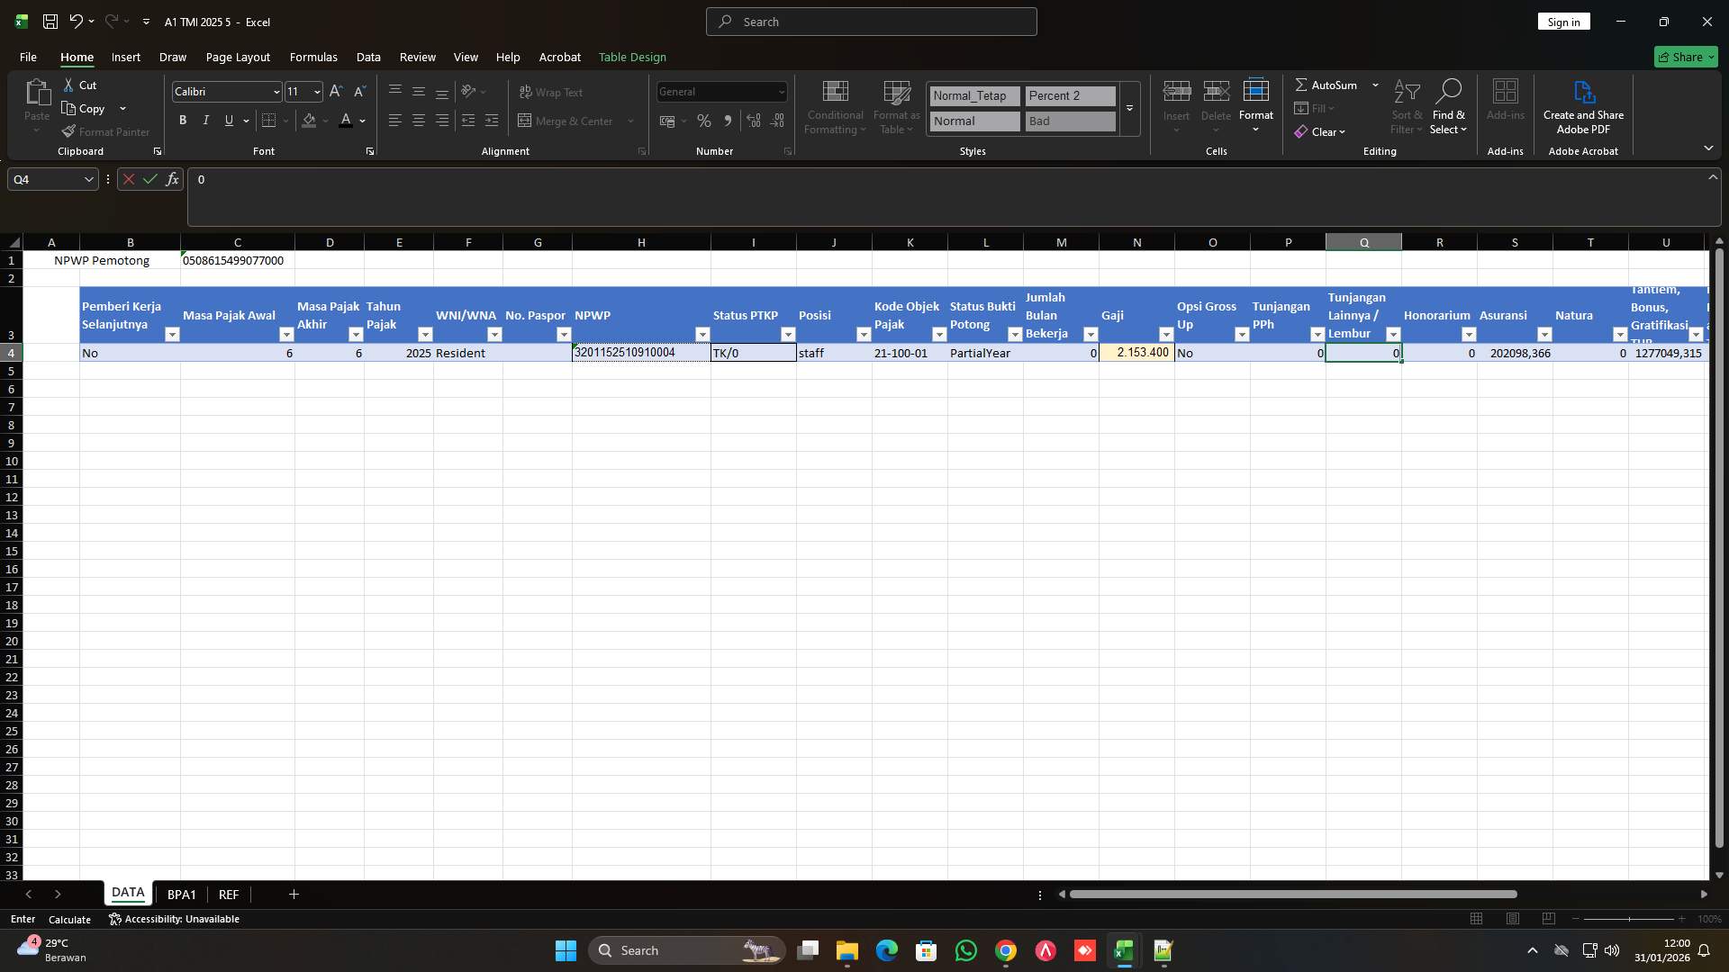Screen dimensions: 1729x972
Task: Open the Fill Color dropdown arrow
Action: click(326, 121)
